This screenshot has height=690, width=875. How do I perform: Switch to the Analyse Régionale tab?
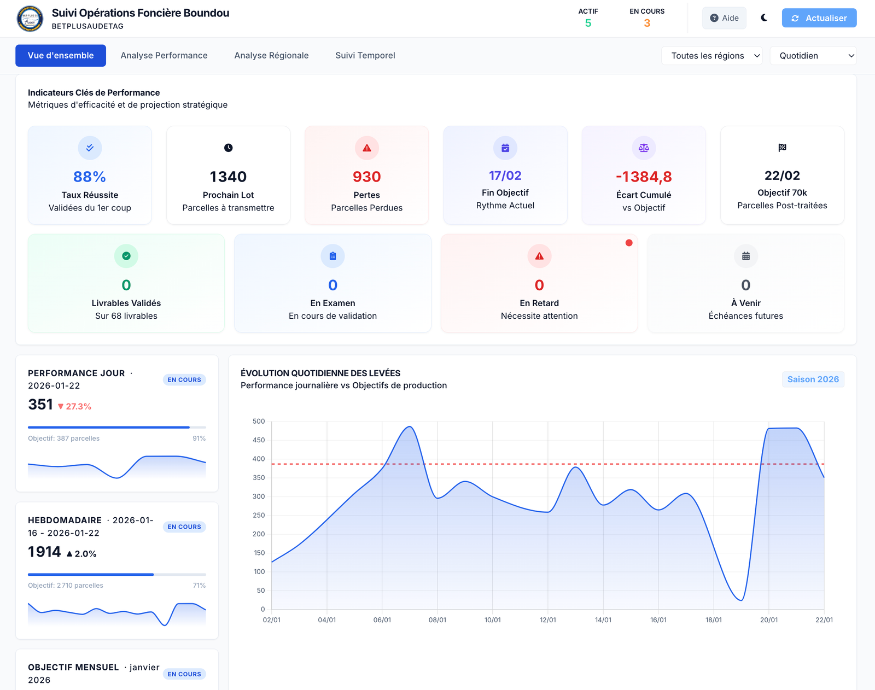coord(271,56)
